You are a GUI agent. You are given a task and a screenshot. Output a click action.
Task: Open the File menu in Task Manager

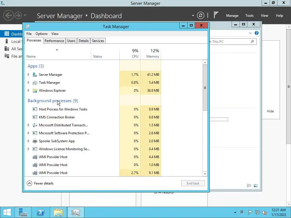pyautogui.click(x=29, y=34)
